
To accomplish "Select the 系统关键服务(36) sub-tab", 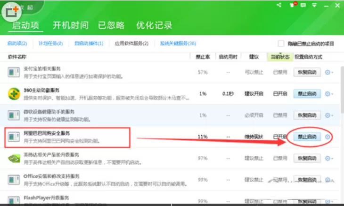I will (x=178, y=43).
